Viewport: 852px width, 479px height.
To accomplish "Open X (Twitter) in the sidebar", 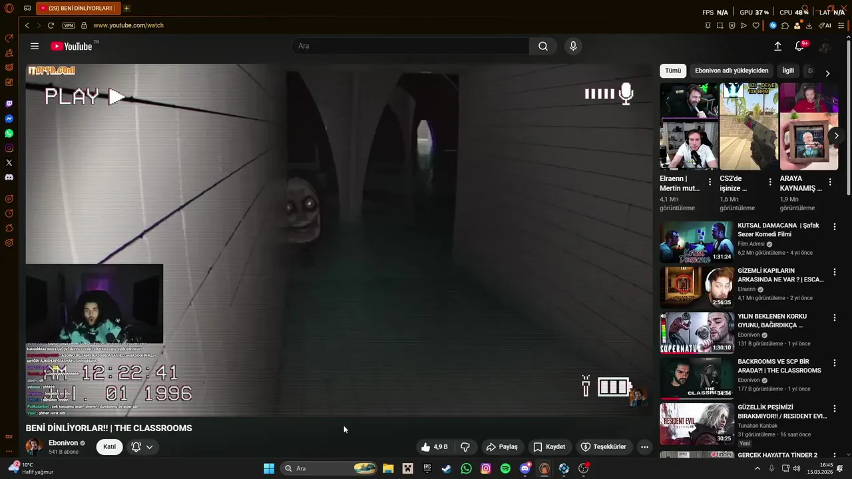I will pyautogui.click(x=9, y=162).
